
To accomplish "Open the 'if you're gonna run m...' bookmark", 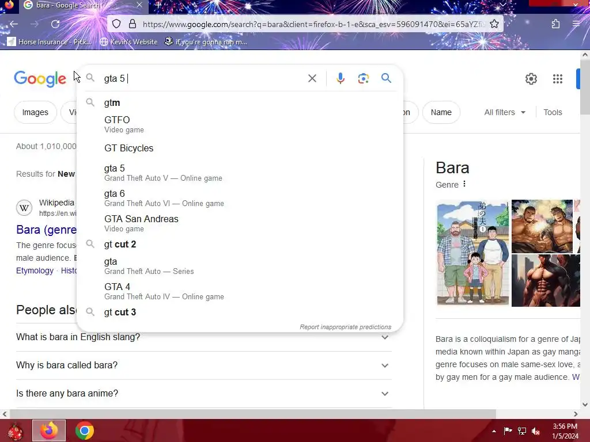I will coord(206,41).
